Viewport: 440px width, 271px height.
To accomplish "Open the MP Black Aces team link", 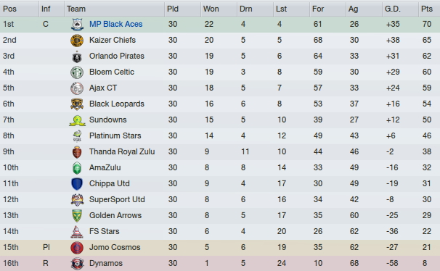I will click(115, 24).
